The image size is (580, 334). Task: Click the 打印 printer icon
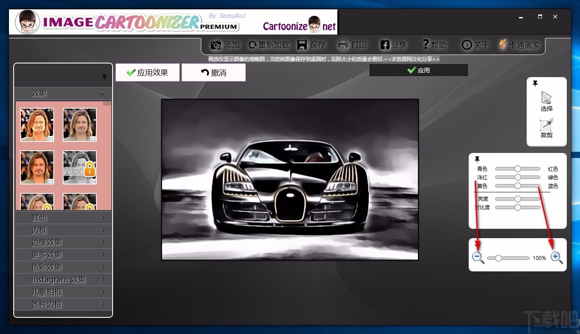343,45
